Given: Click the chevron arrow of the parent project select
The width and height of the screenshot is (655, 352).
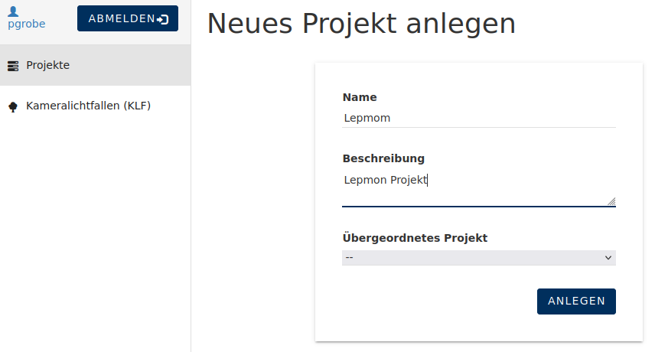Looking at the screenshot, I should (x=608, y=258).
